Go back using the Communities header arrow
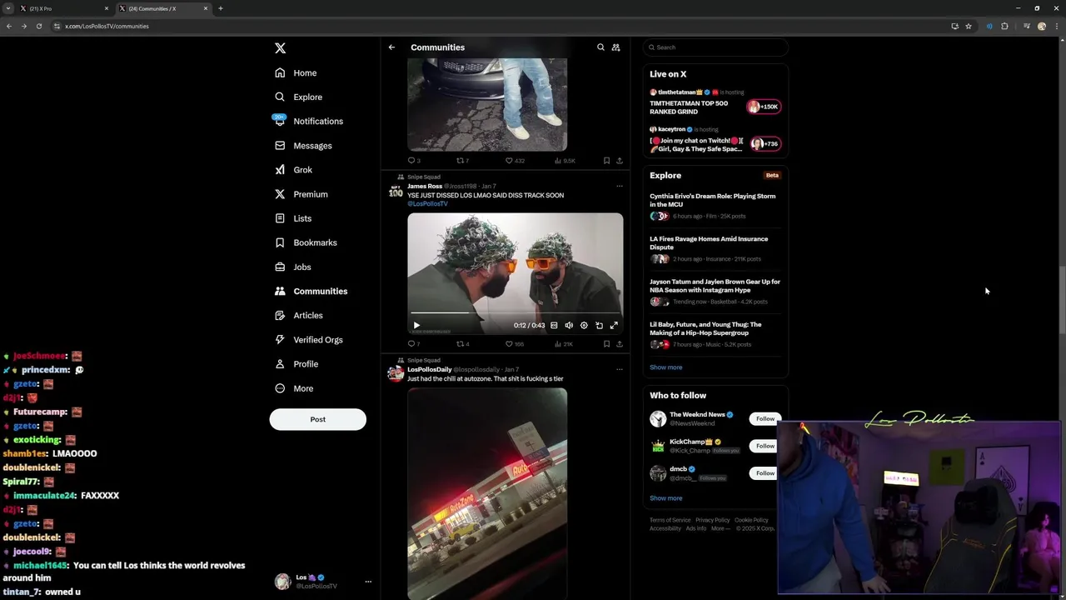 pyautogui.click(x=391, y=47)
